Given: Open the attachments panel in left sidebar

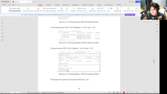Looking at the screenshot, I should (x=2, y=33).
